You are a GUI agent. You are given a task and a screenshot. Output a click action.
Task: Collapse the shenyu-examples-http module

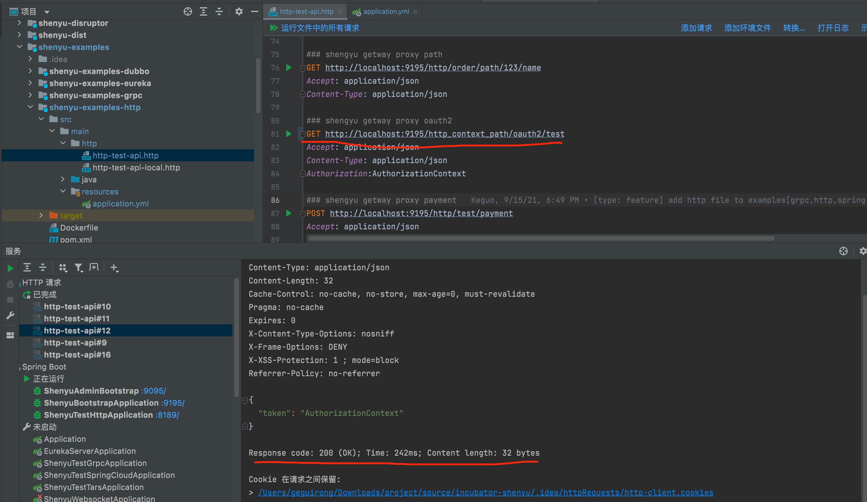coord(30,107)
